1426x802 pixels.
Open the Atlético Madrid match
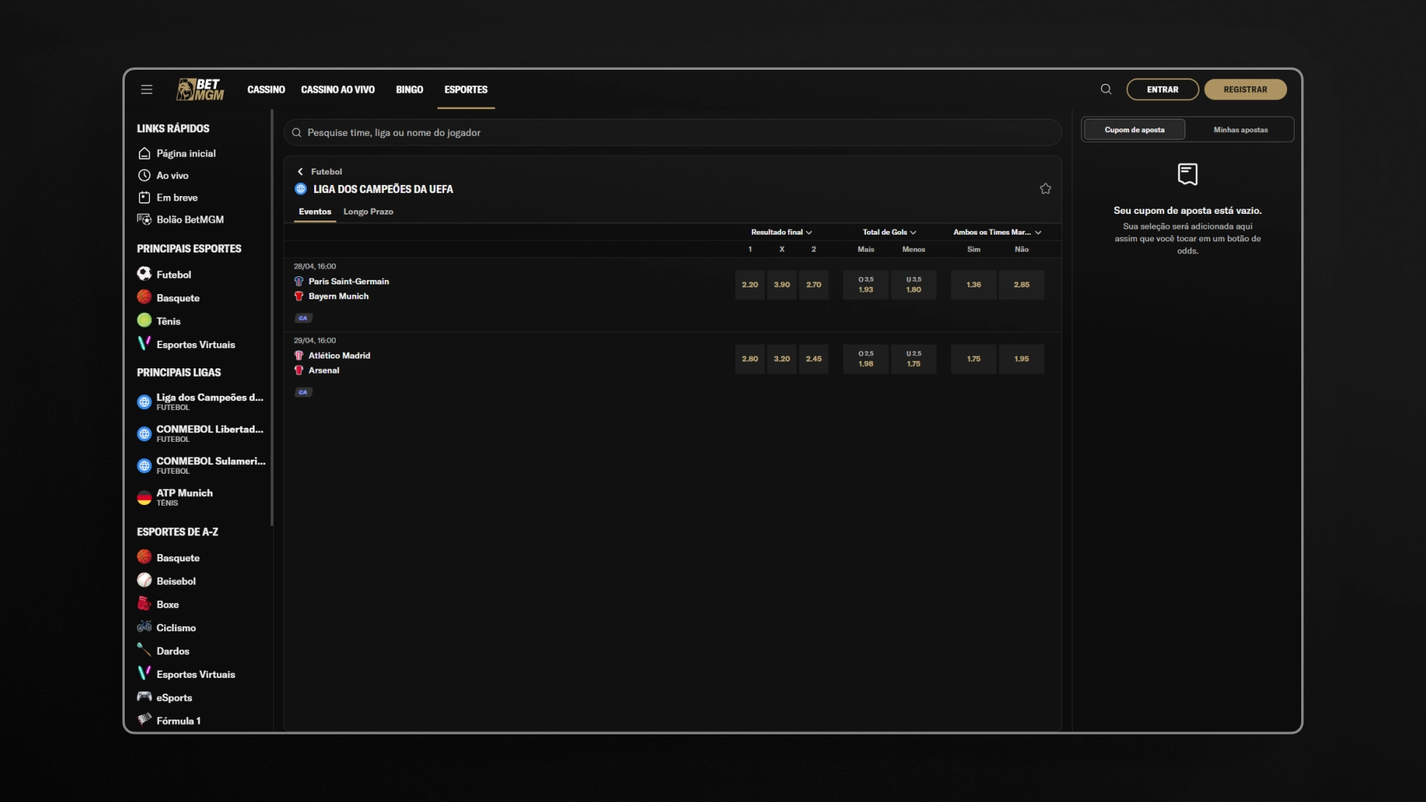click(339, 356)
